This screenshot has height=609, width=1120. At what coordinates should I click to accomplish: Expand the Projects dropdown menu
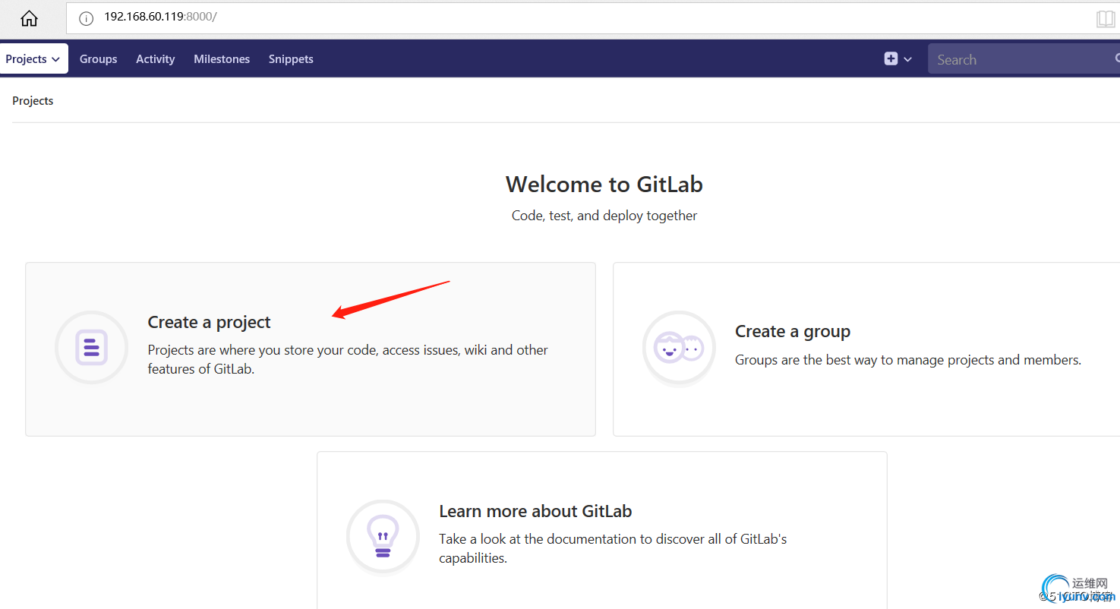(33, 58)
